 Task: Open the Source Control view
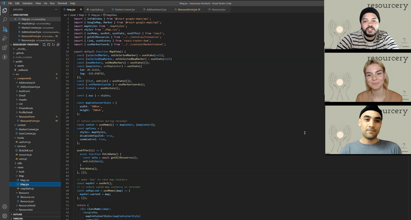tap(5, 29)
